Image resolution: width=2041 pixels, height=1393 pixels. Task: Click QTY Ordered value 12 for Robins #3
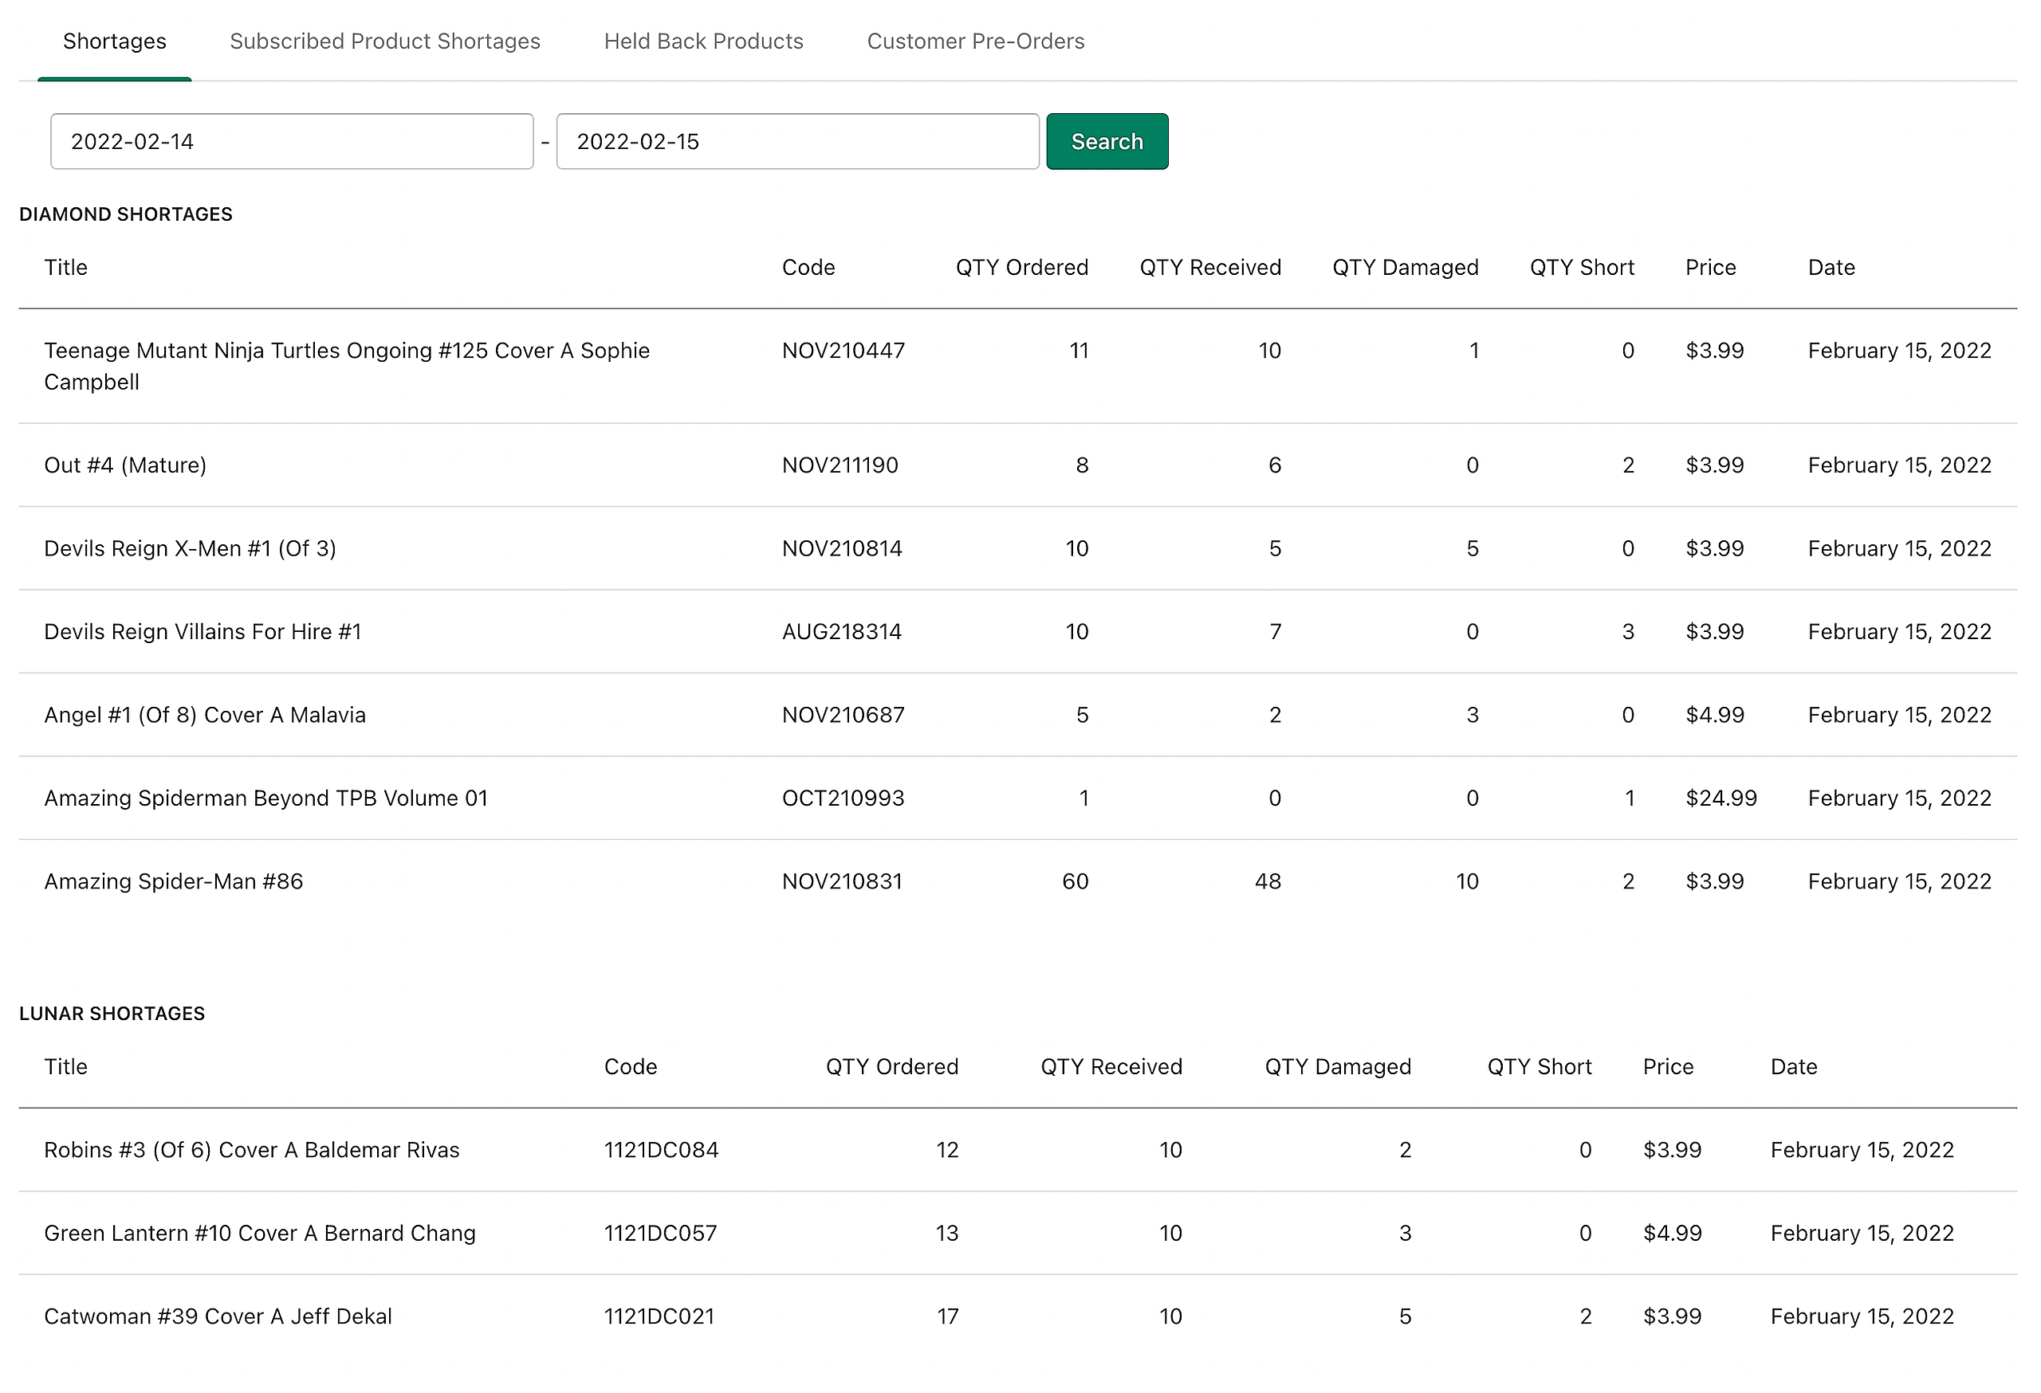pyautogui.click(x=946, y=1151)
